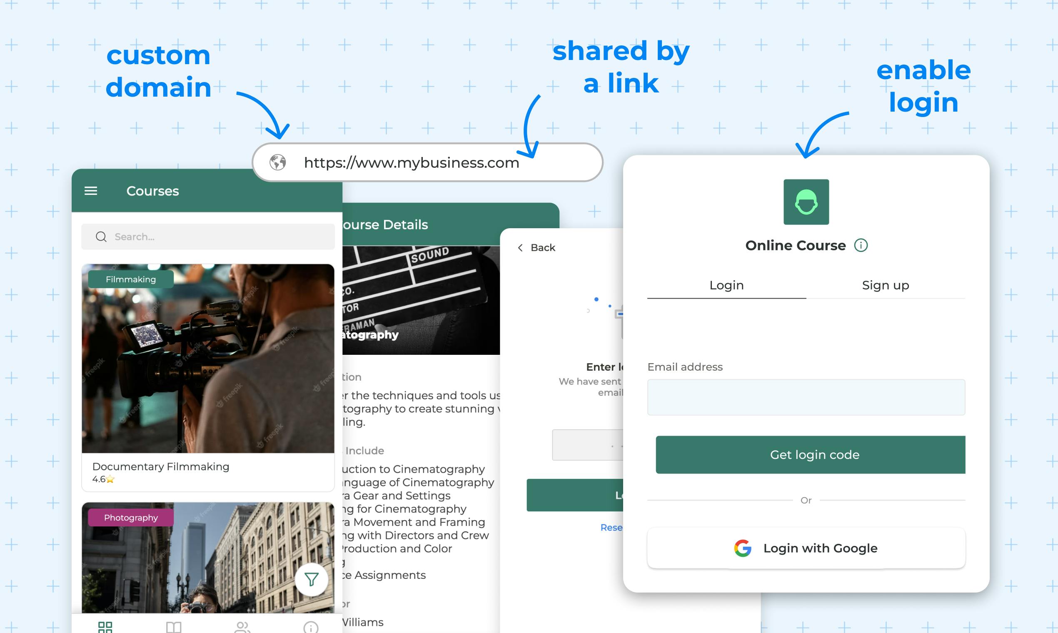Click the back chevron arrow icon

[520, 248]
